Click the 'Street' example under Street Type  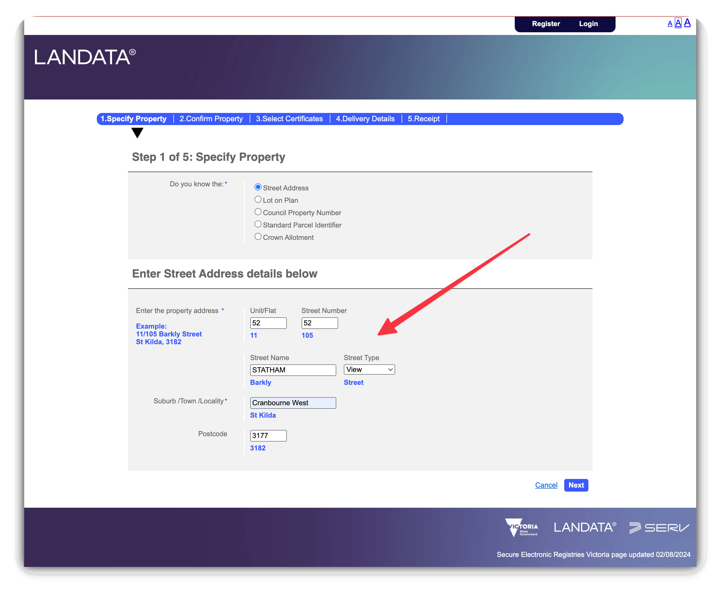[x=353, y=383]
